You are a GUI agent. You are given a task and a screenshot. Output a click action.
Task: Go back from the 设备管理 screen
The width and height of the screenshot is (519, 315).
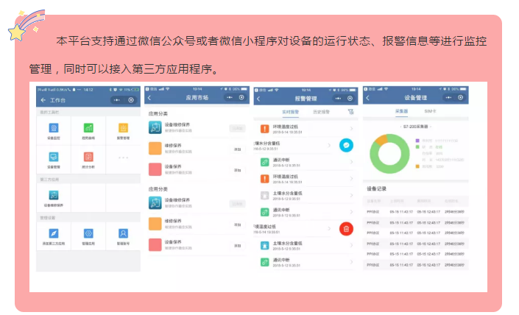point(368,98)
